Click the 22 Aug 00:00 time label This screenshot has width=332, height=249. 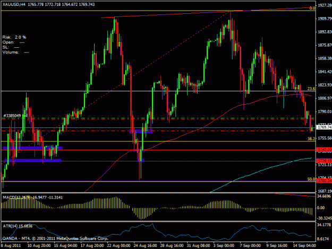pos(118,246)
